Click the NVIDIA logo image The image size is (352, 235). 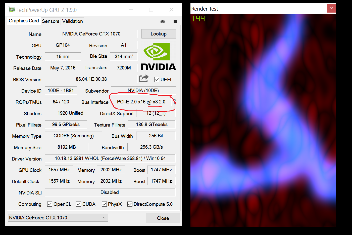(x=158, y=57)
